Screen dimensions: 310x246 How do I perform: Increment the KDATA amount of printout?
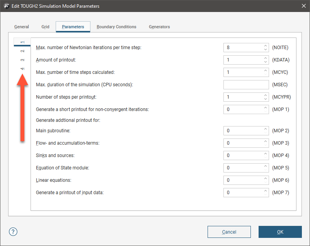[x=266, y=58]
